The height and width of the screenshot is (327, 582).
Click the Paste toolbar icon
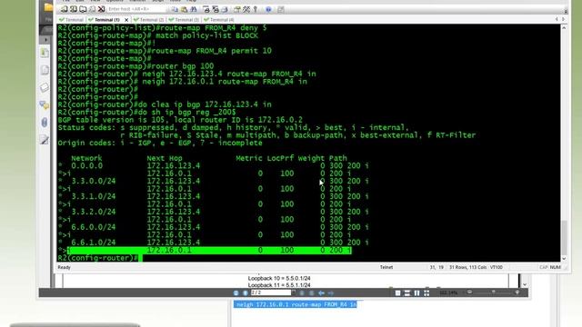tap(184, 9)
